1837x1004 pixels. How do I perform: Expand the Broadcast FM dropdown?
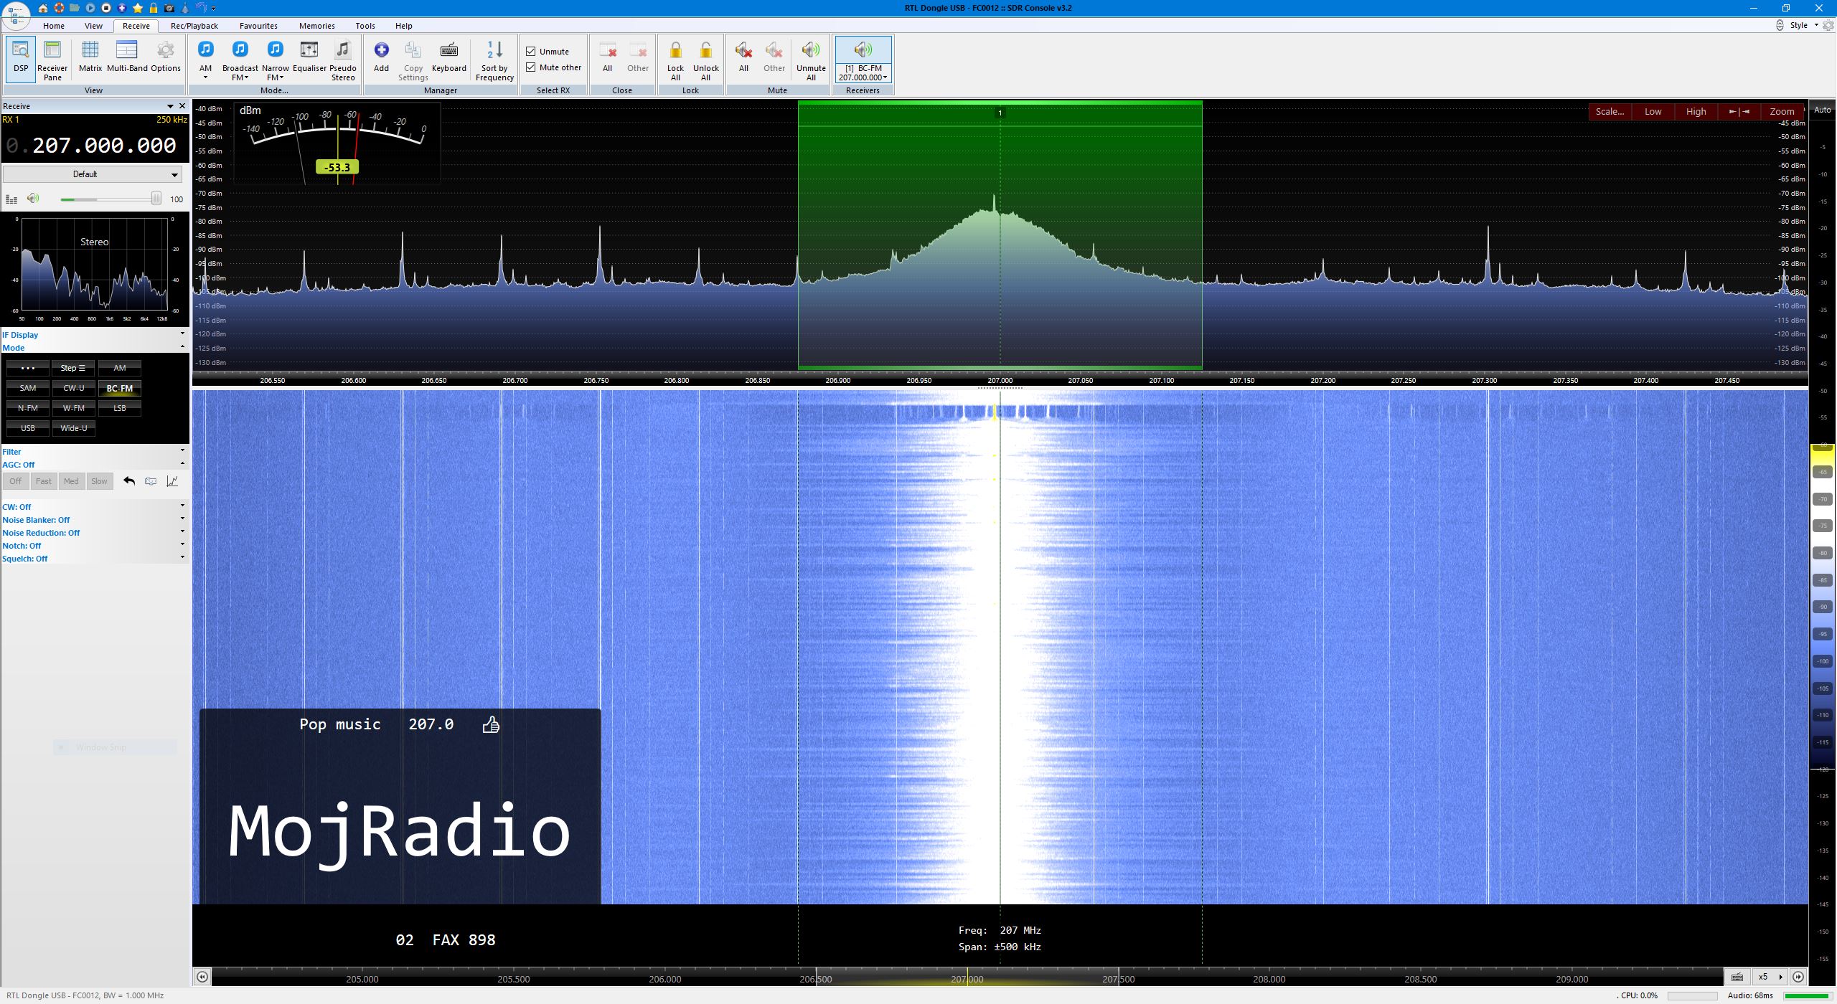pos(240,77)
